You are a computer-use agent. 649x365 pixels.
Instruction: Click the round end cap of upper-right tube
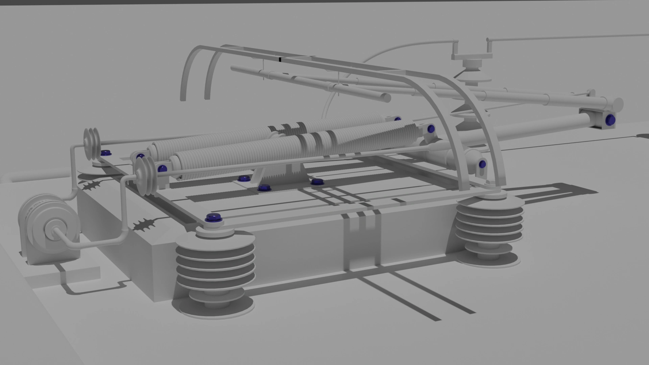618,104
